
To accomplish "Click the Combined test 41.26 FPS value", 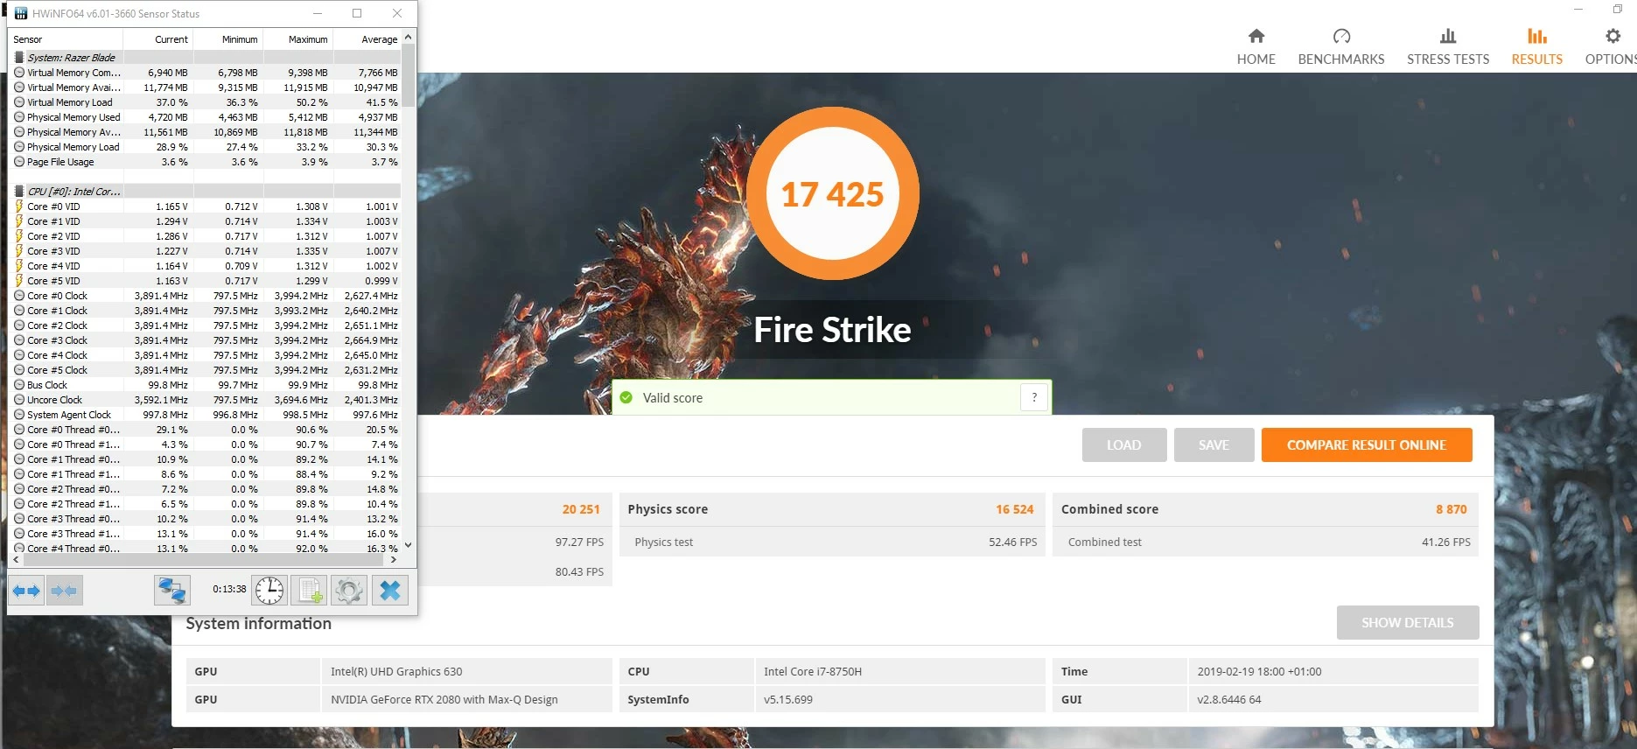I will [x=1446, y=542].
